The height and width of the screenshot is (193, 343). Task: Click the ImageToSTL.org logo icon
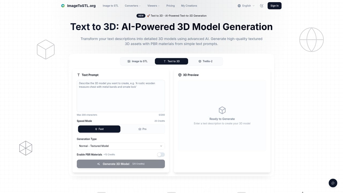(x=63, y=6)
